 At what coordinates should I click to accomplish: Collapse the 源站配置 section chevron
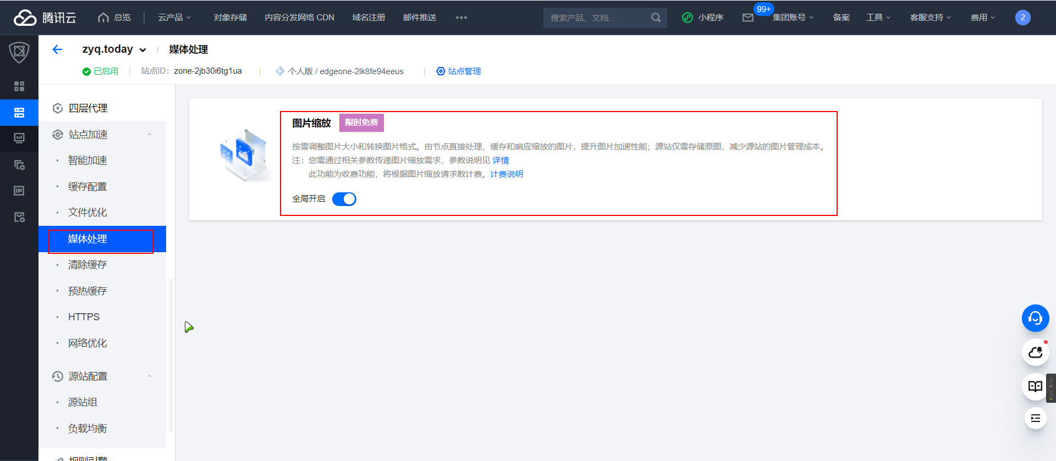[150, 376]
